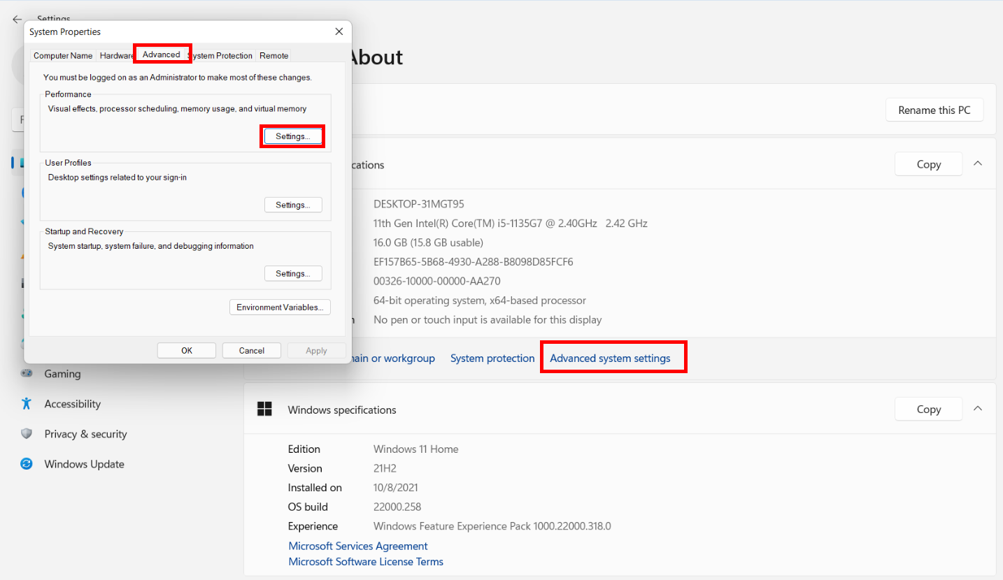Switch to the System Protection tab

coord(221,56)
